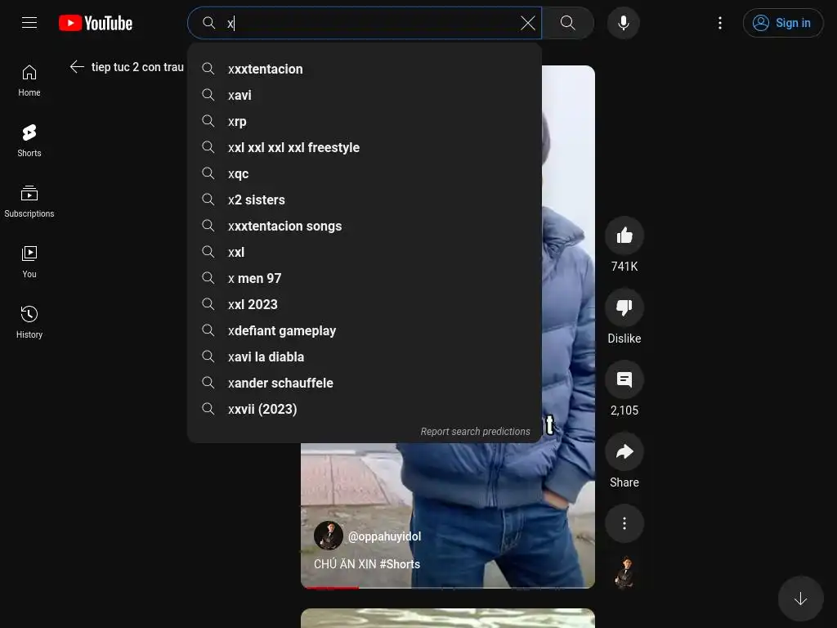The image size is (837, 628).
Task: Open History in sidebar
Action: pos(29,322)
